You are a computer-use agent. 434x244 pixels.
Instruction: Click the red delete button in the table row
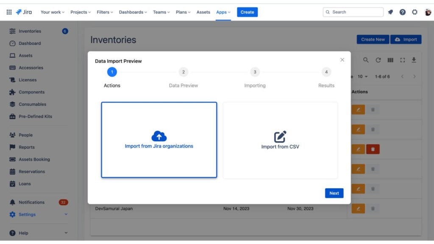click(373, 149)
